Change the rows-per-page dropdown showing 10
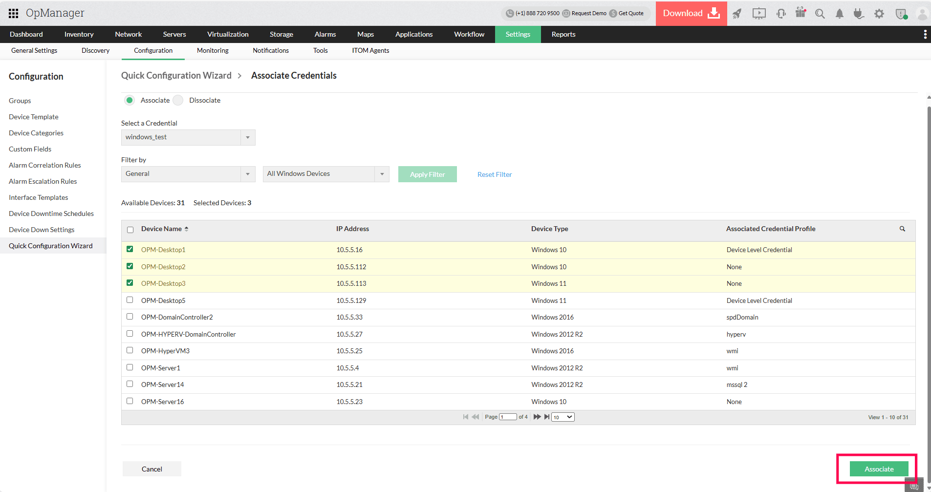The image size is (931, 492). pos(562,417)
